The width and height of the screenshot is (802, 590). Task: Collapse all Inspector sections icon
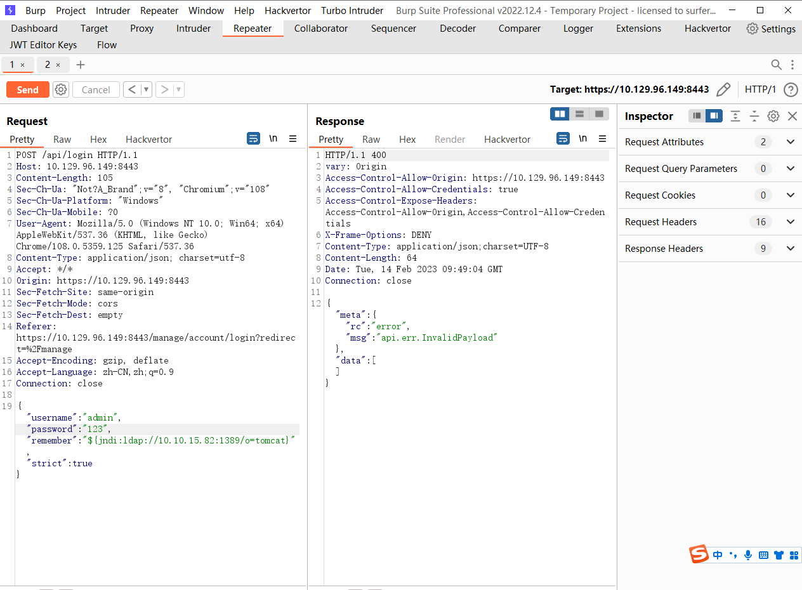[x=754, y=115]
